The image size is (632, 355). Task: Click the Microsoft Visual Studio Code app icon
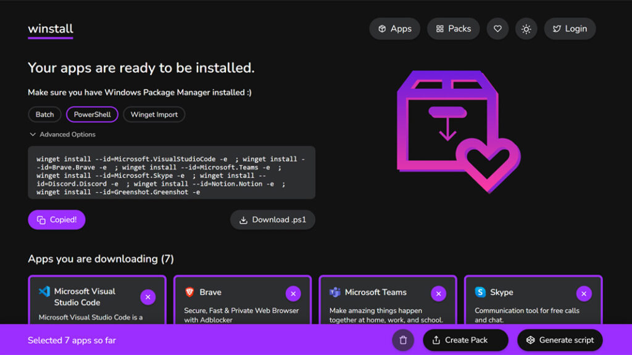[44, 292]
